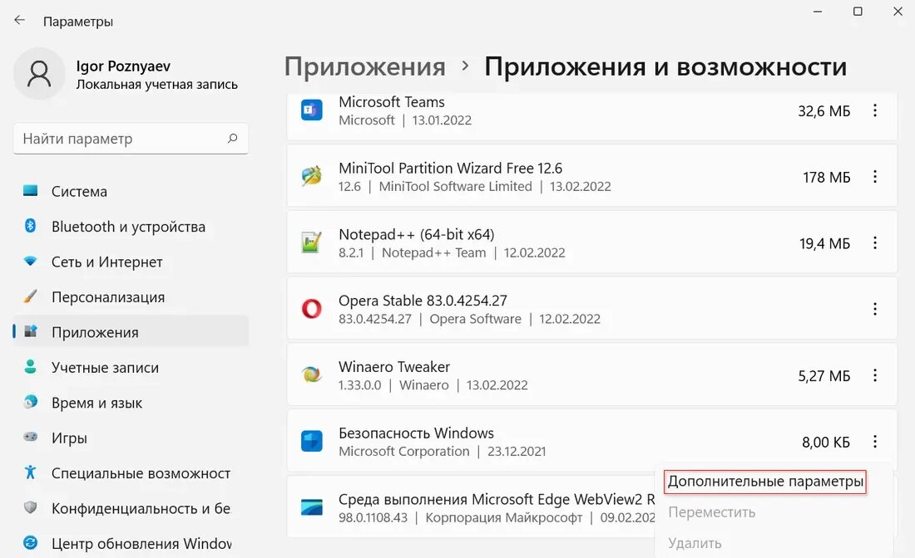The width and height of the screenshot is (915, 558).
Task: Open Центр обновления Windows section
Action: click(x=131, y=543)
